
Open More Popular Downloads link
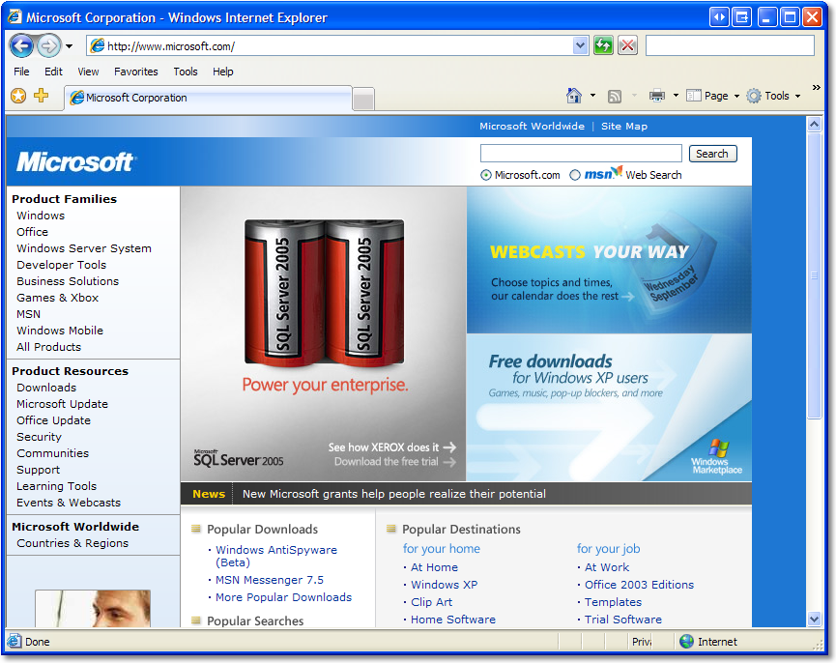tap(283, 597)
